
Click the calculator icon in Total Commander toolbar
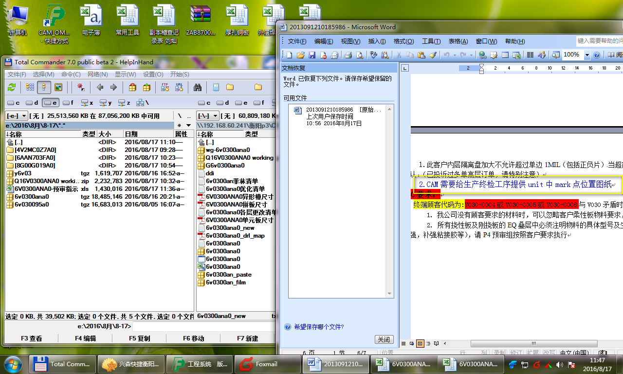[216, 87]
